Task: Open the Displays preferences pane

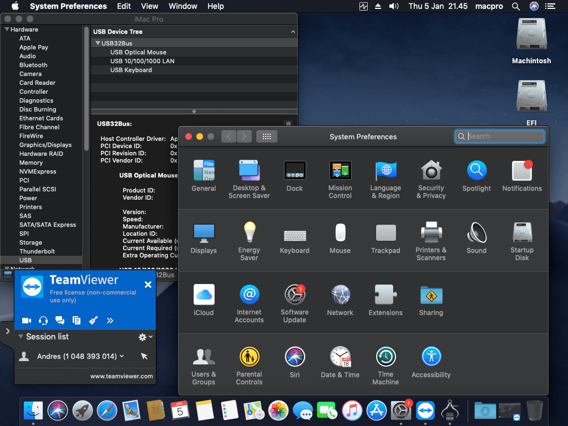Action: 204,238
